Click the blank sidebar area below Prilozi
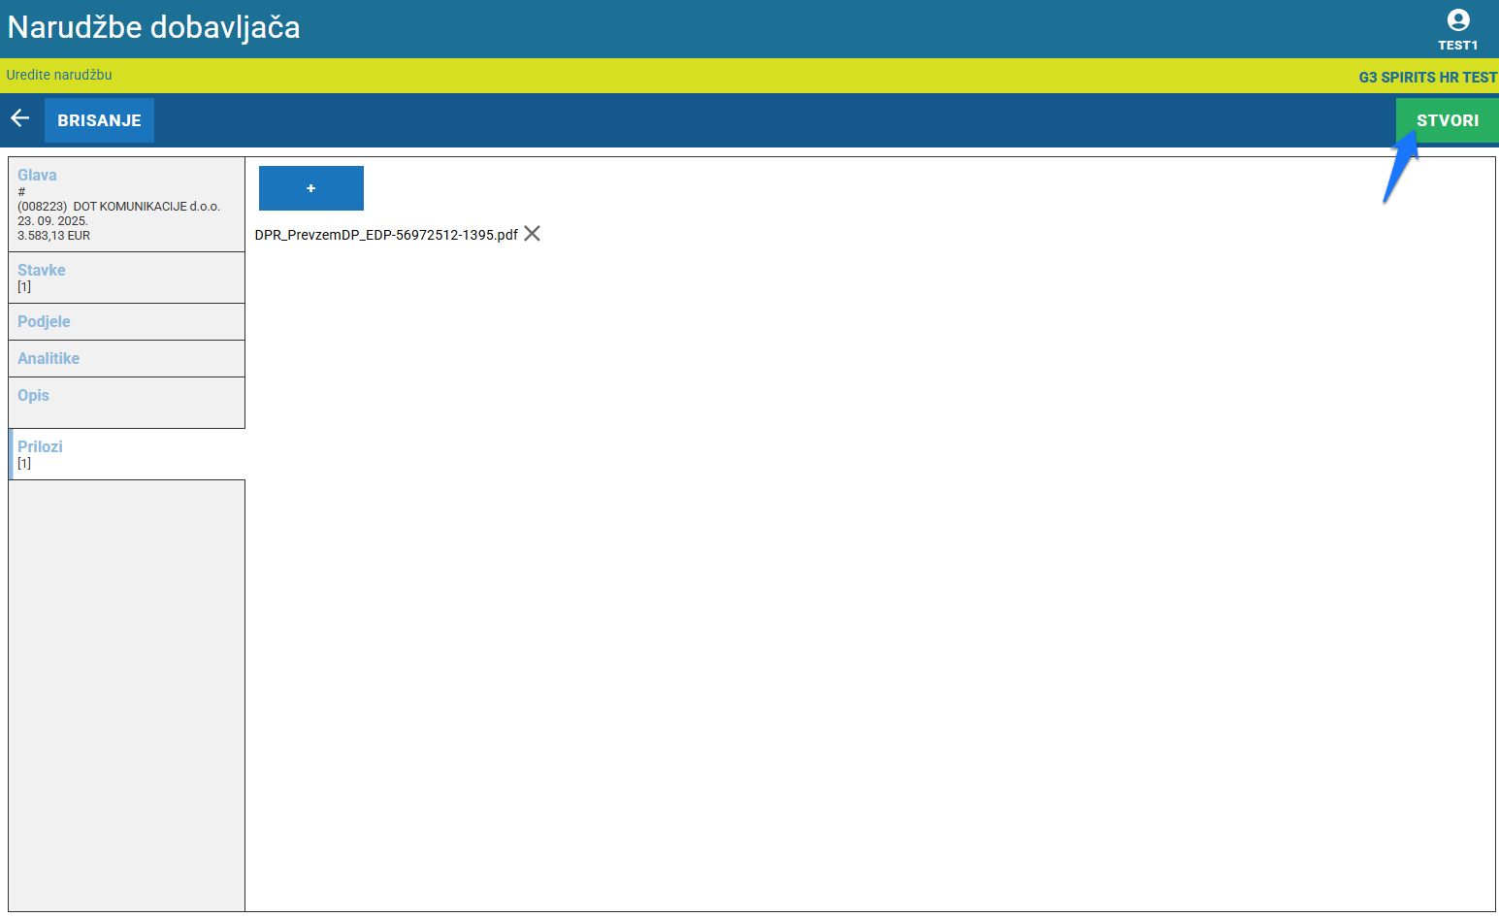The height and width of the screenshot is (917, 1499). (x=126, y=694)
